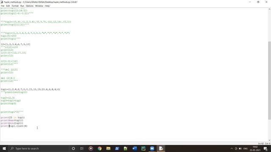Click the l2=[1,2,3,4,6,7,9,10] line
The height and width of the screenshot is (152, 271).
coord(16,44)
